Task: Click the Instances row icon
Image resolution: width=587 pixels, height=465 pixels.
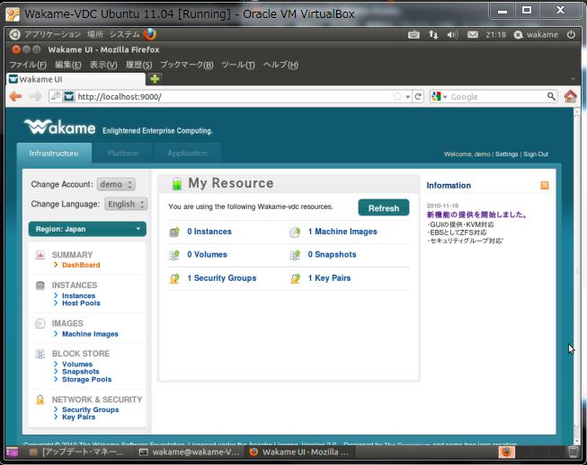Action: (x=174, y=232)
